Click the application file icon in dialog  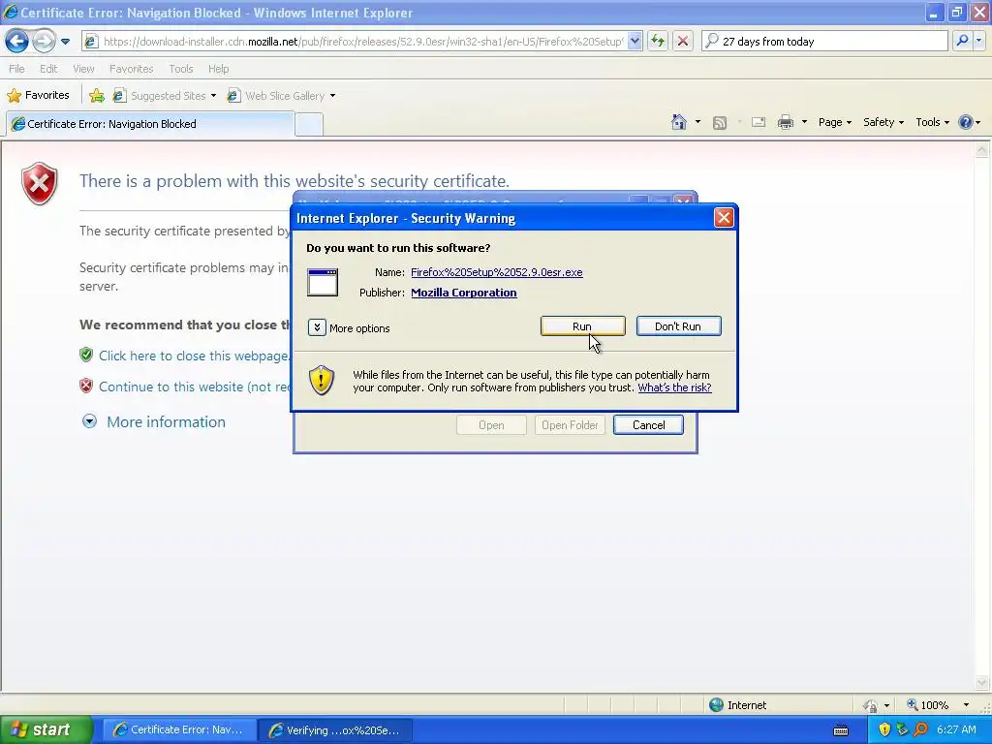tap(323, 282)
